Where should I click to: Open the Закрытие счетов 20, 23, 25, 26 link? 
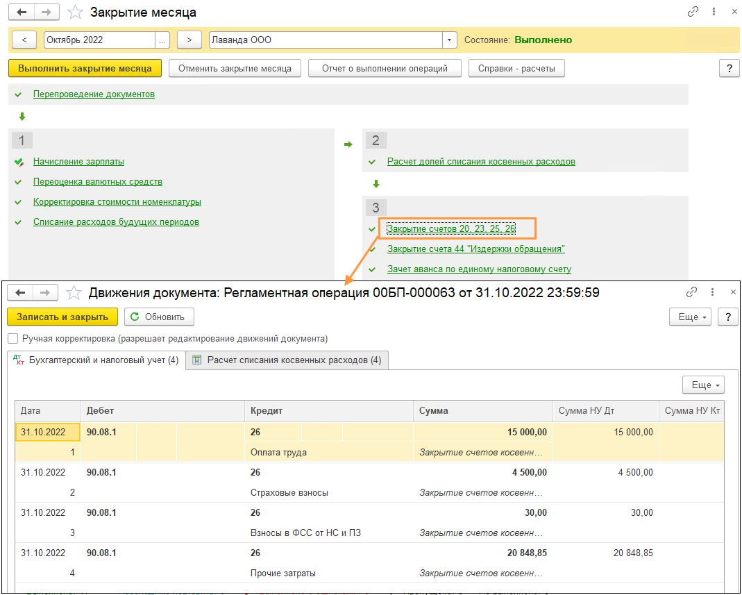tap(451, 228)
